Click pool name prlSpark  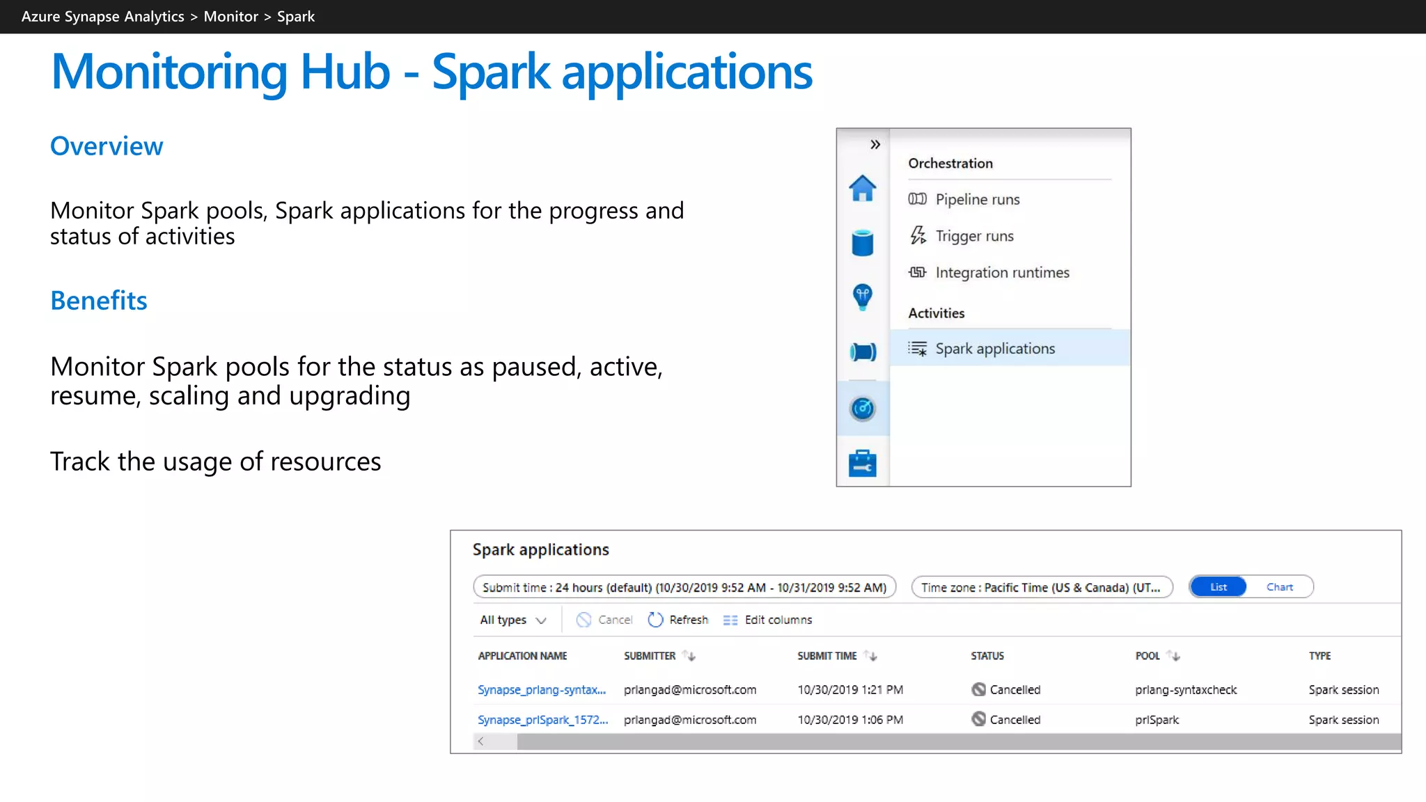1157,720
